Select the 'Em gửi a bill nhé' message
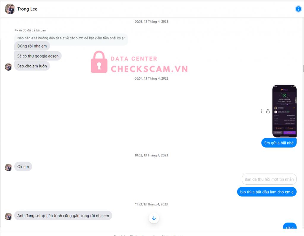This screenshot has height=236, width=304. pyautogui.click(x=279, y=143)
